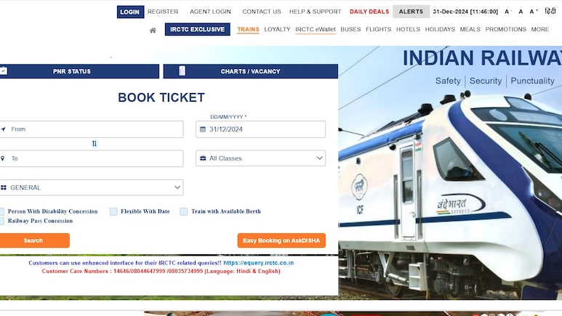
Task: Open the GENERAL quota dropdown
Action: coord(92,187)
